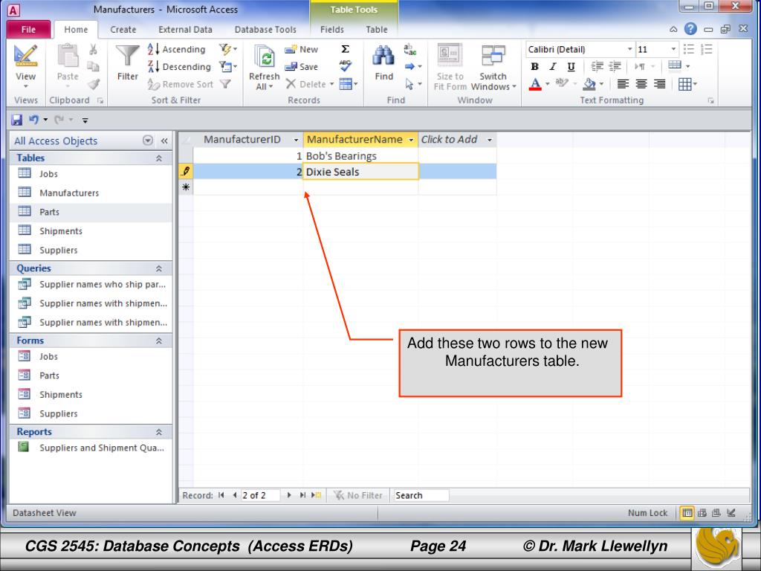The height and width of the screenshot is (571, 761).
Task: Collapse the Queries group
Action: (x=159, y=268)
